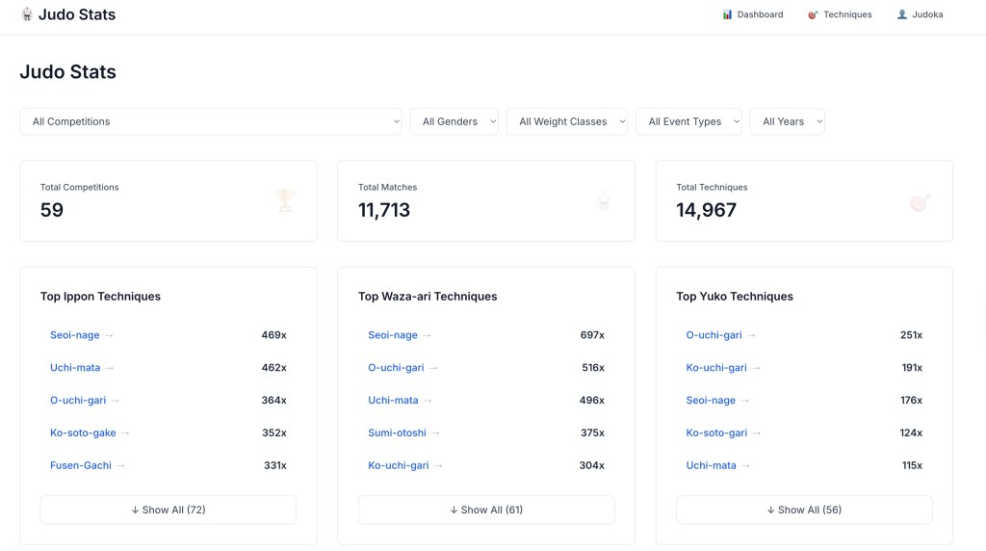Click the Fusen-Gachi technique link
This screenshot has height=551, width=986.
coord(81,465)
